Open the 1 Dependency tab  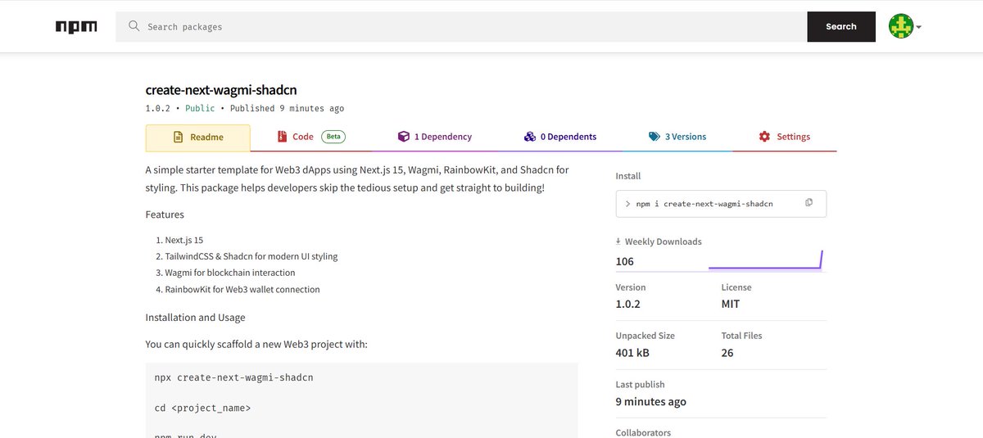pyautogui.click(x=435, y=137)
